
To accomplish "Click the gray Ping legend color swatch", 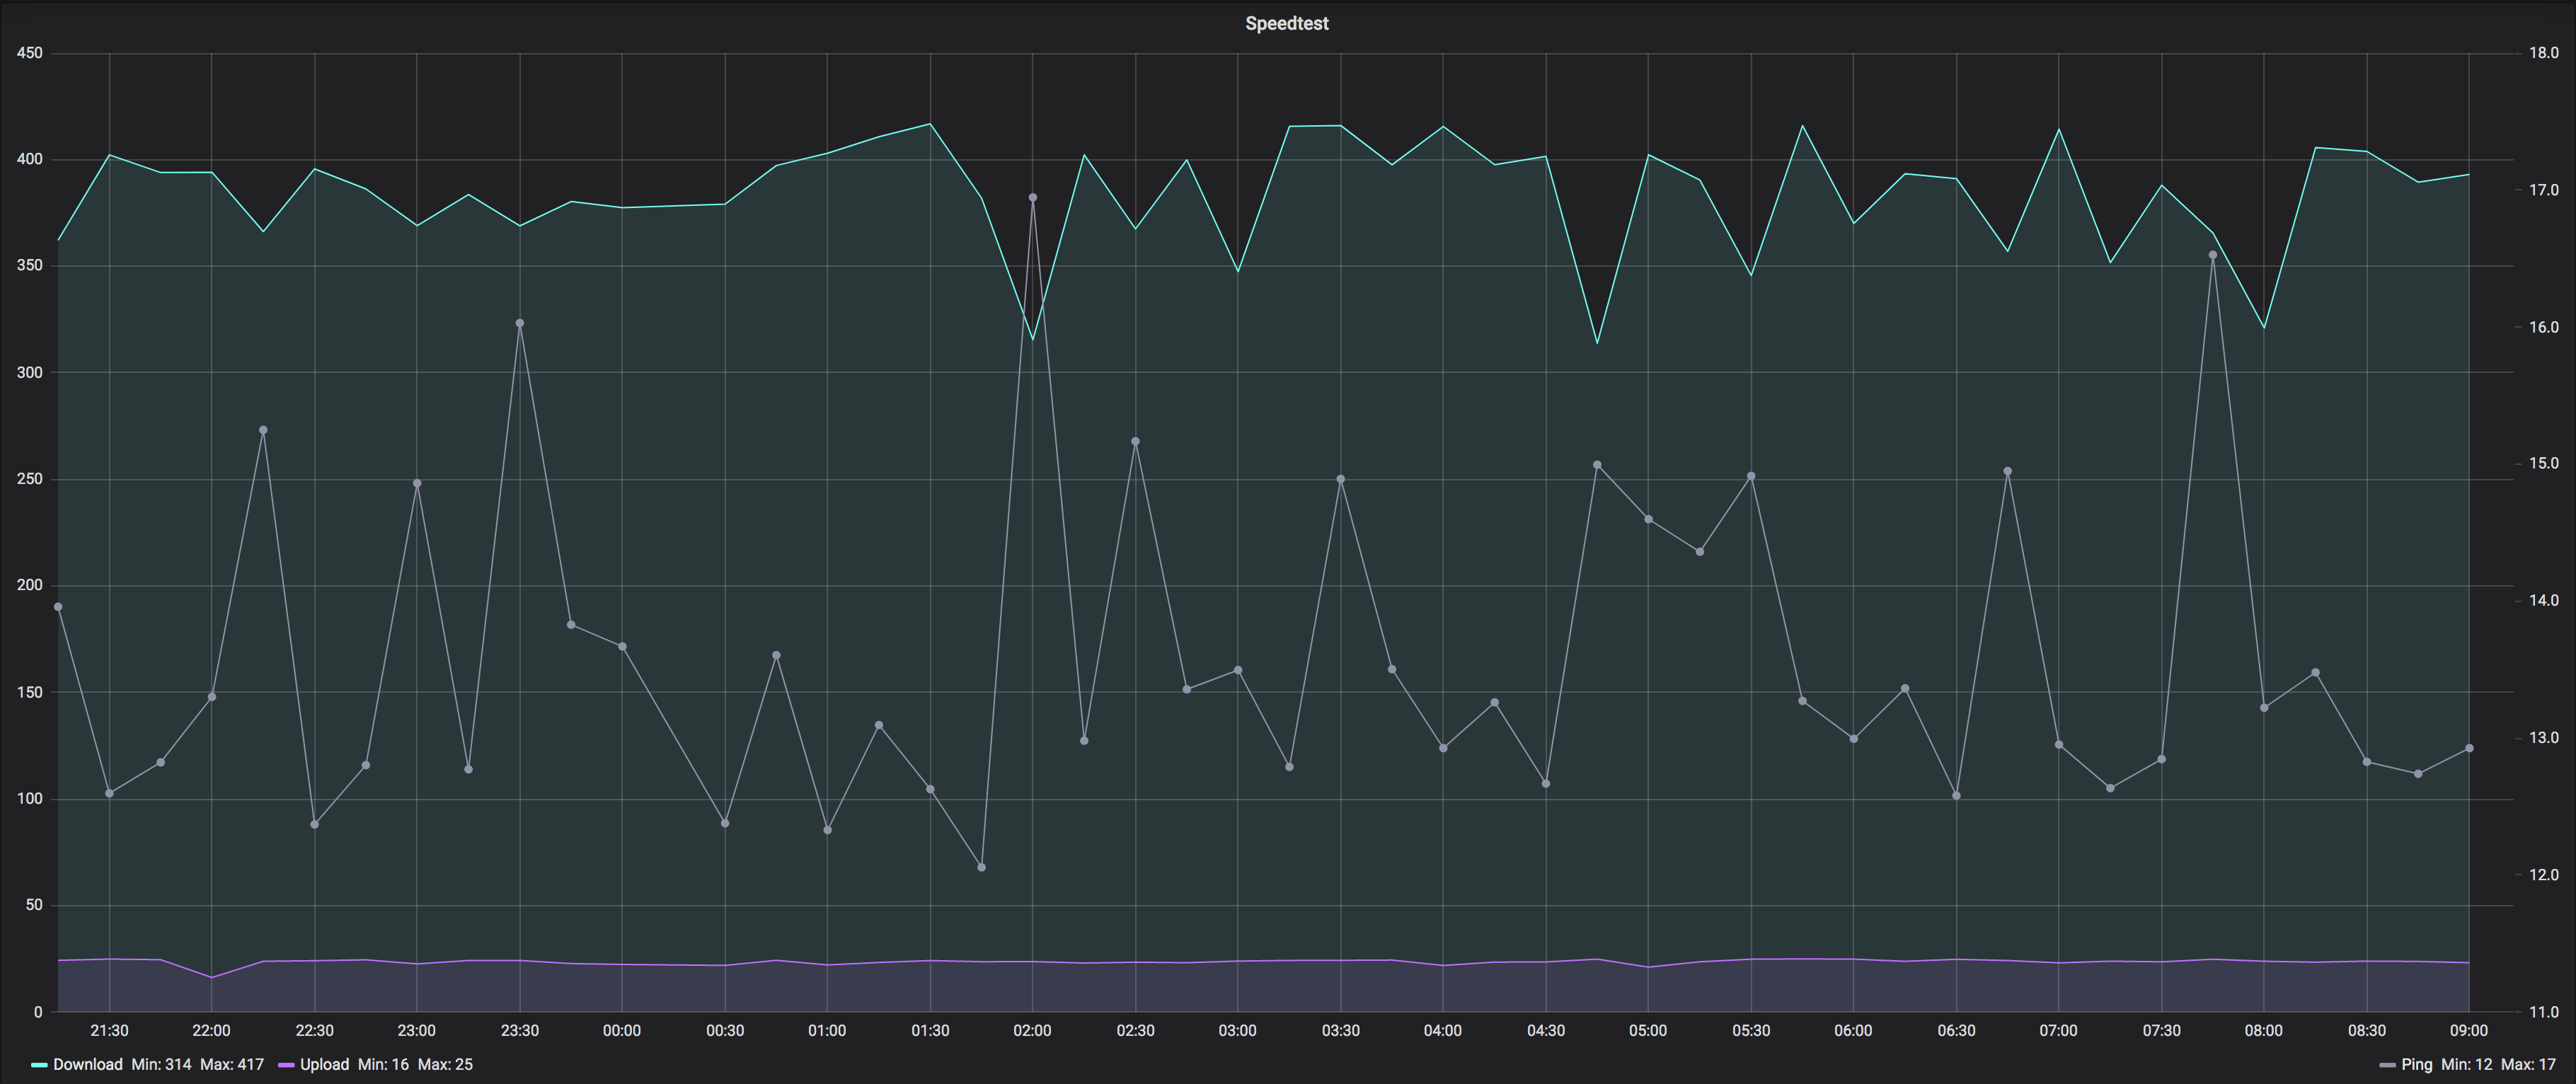I will pos(2387,1065).
